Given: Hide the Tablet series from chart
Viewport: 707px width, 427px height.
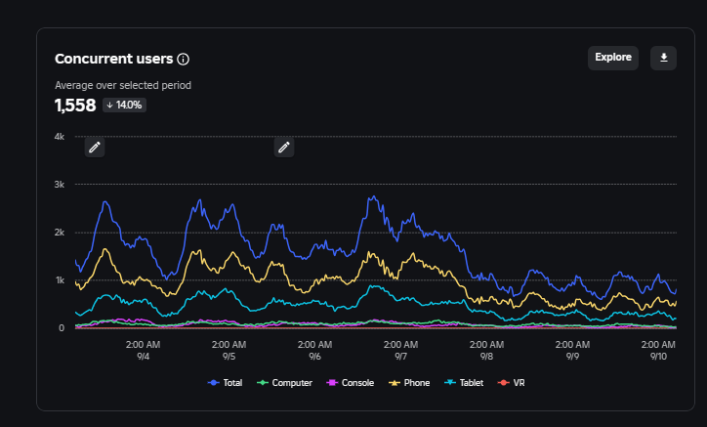Looking at the screenshot, I should coord(464,383).
